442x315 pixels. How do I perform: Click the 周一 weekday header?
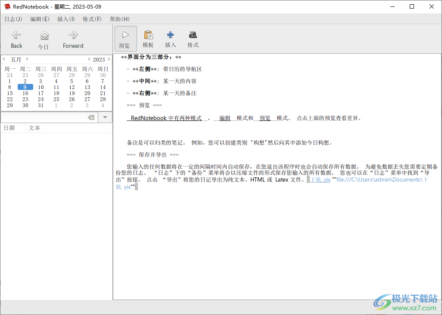pos(10,69)
